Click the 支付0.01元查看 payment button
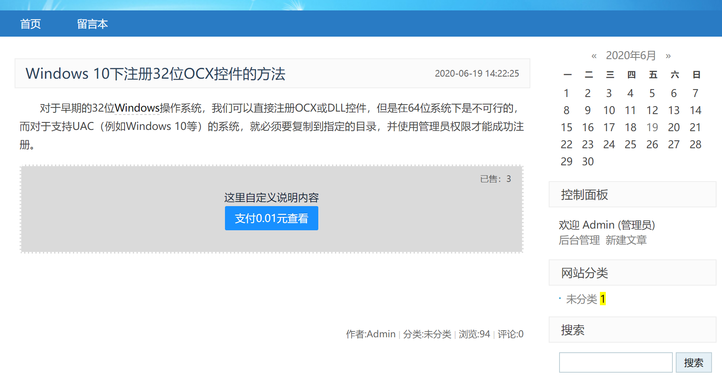 pyautogui.click(x=272, y=218)
